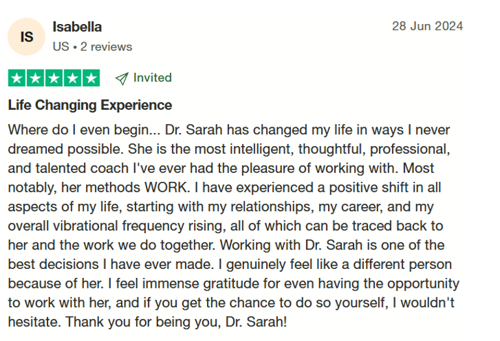This screenshot has width=500, height=341.
Task: Click the Invited label text
Action: (x=152, y=77)
